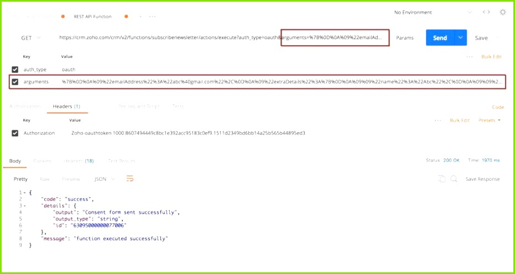Toggle the orange line-wrap icon
The image size is (515, 274).
130,179
